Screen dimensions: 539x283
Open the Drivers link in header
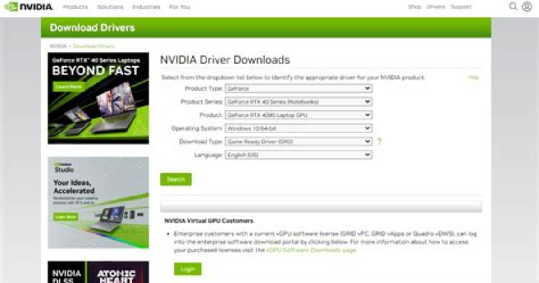click(436, 7)
